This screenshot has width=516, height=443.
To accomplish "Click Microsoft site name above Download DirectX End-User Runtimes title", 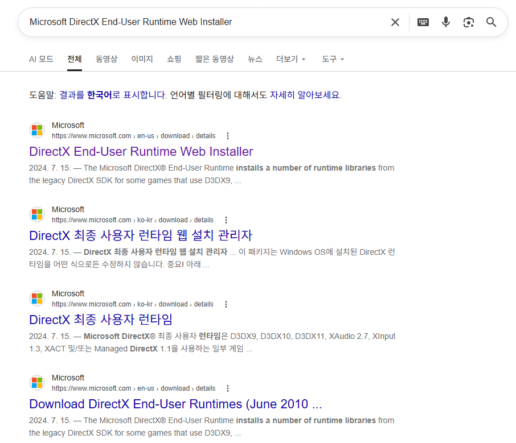I will tap(68, 378).
